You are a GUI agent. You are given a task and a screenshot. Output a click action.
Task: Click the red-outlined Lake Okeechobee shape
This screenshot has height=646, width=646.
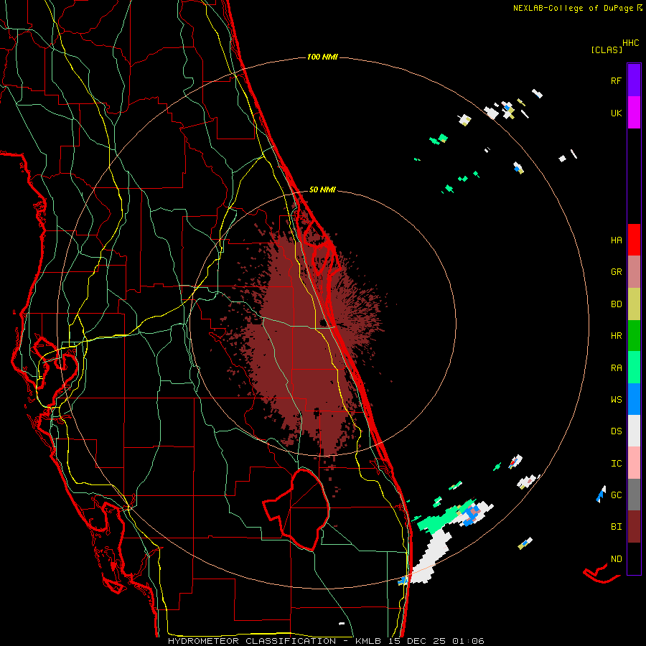(296, 510)
